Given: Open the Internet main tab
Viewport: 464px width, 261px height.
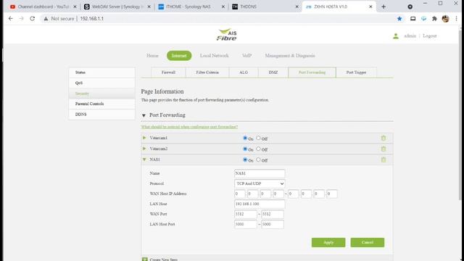Looking at the screenshot, I should coord(179,56).
